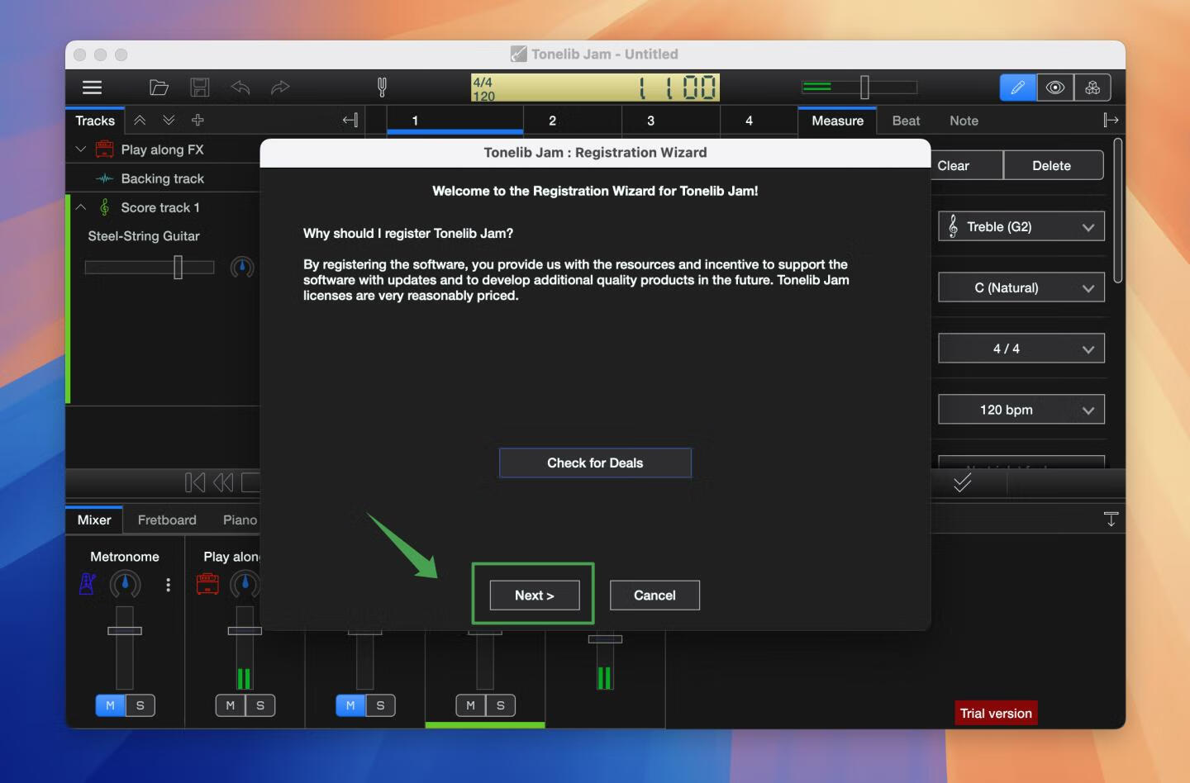
Task: Switch to the Beat tab
Action: pyautogui.click(x=906, y=121)
